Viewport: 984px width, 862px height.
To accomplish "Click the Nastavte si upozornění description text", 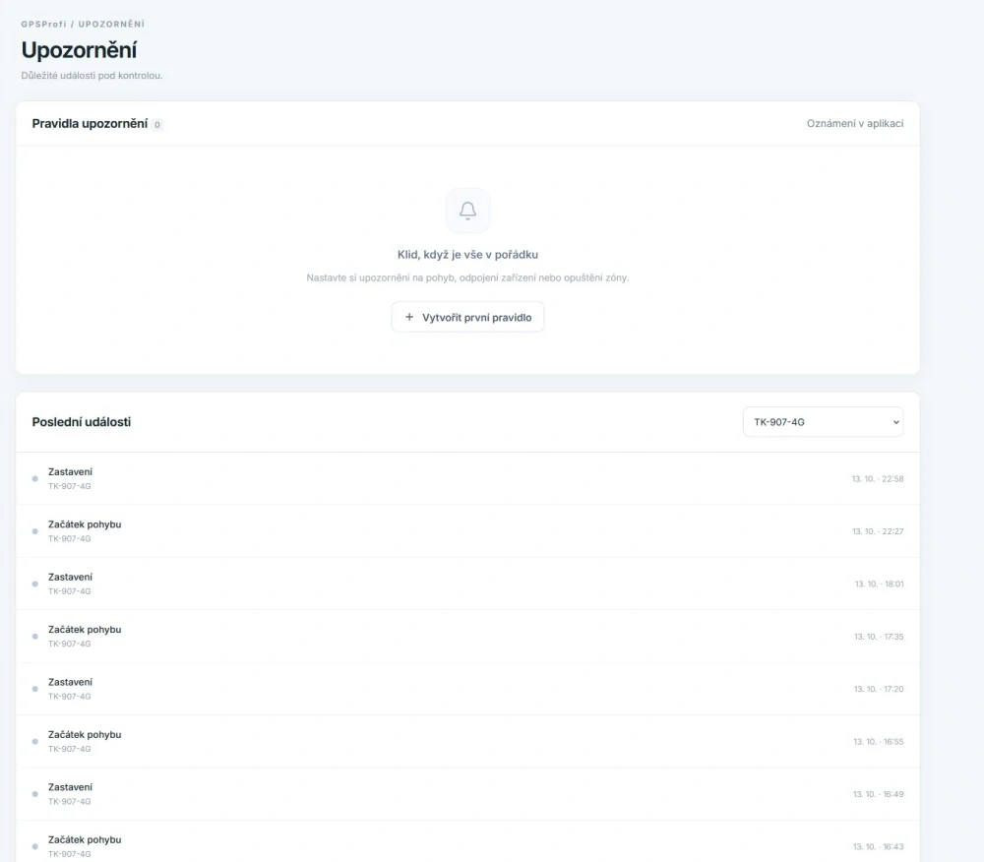I will (x=467, y=277).
